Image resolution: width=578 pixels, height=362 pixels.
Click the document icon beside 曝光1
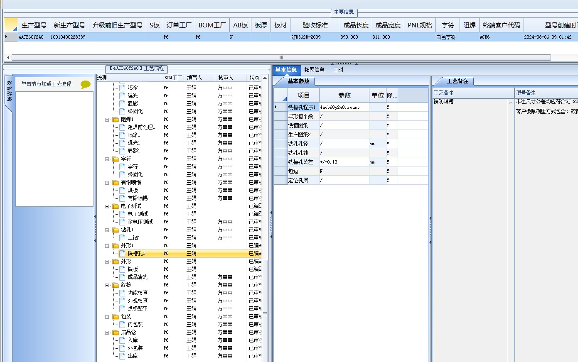(122, 143)
